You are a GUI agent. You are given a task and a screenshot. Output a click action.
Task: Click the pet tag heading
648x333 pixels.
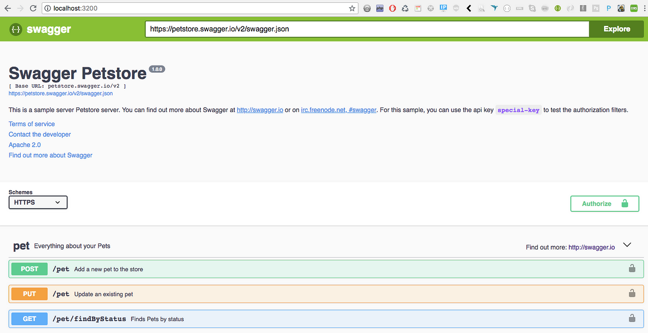[21, 246]
